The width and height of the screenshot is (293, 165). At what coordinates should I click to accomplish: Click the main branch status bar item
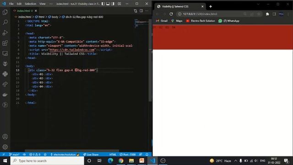click(14, 154)
